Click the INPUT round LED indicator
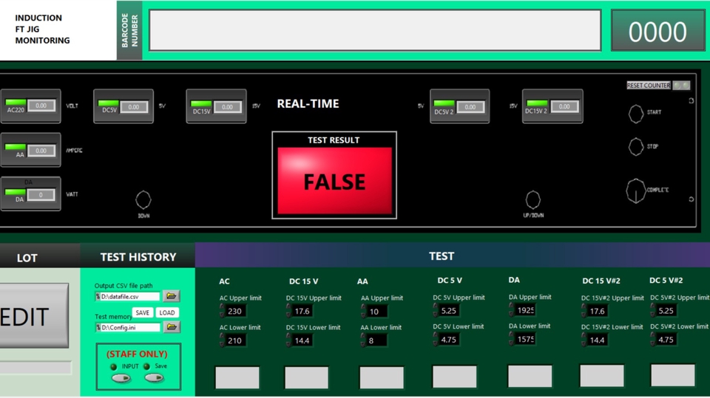Viewport: 710px width, 398px height. [114, 366]
